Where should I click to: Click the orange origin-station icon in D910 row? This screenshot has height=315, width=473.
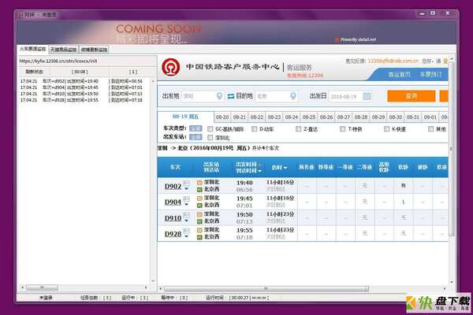click(199, 214)
